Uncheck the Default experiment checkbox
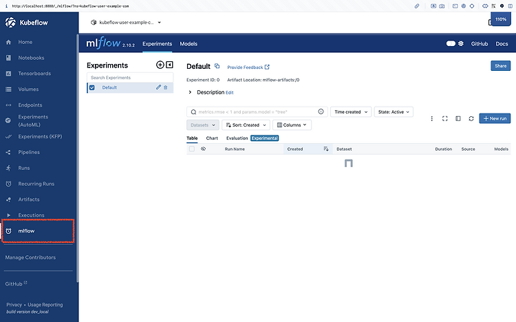This screenshot has width=516, height=322. tap(92, 87)
